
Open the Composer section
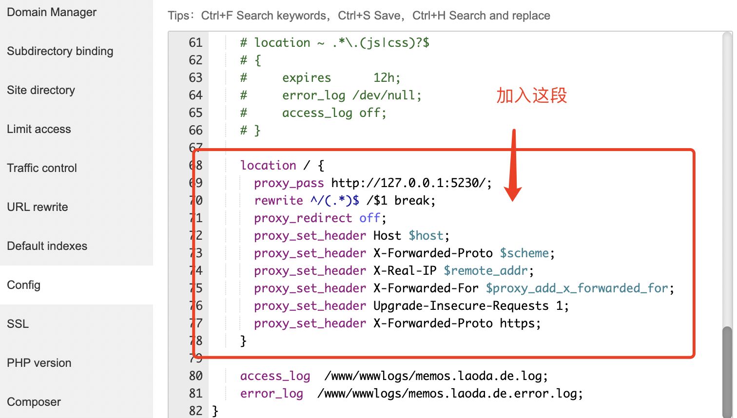(34, 401)
